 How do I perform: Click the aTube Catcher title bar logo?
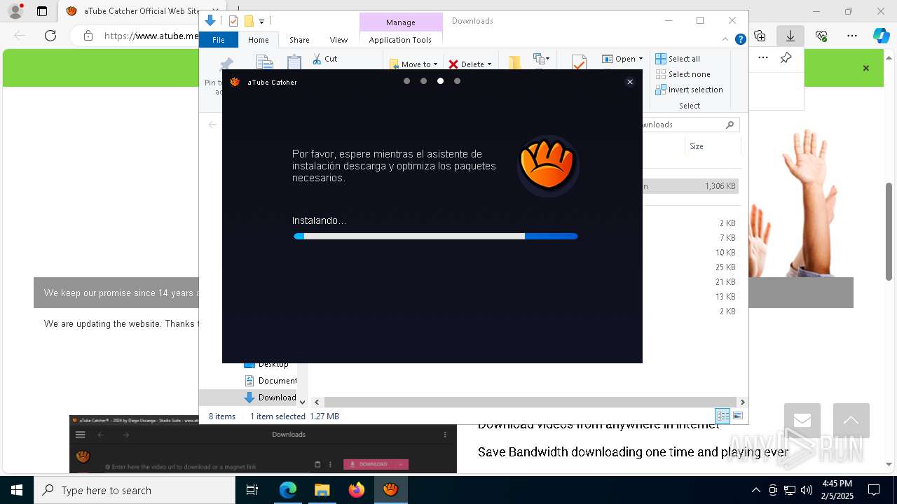click(x=235, y=82)
